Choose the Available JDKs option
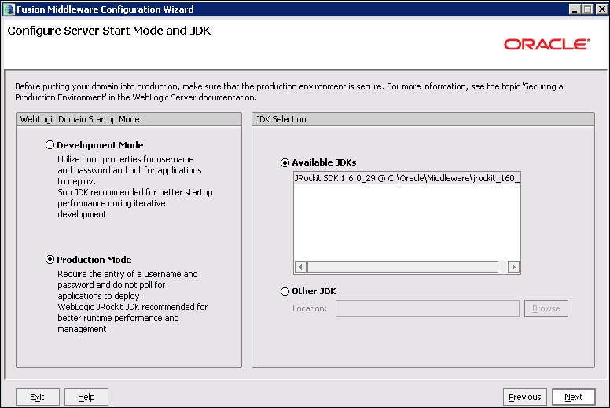The width and height of the screenshot is (610, 408). pyautogui.click(x=285, y=162)
